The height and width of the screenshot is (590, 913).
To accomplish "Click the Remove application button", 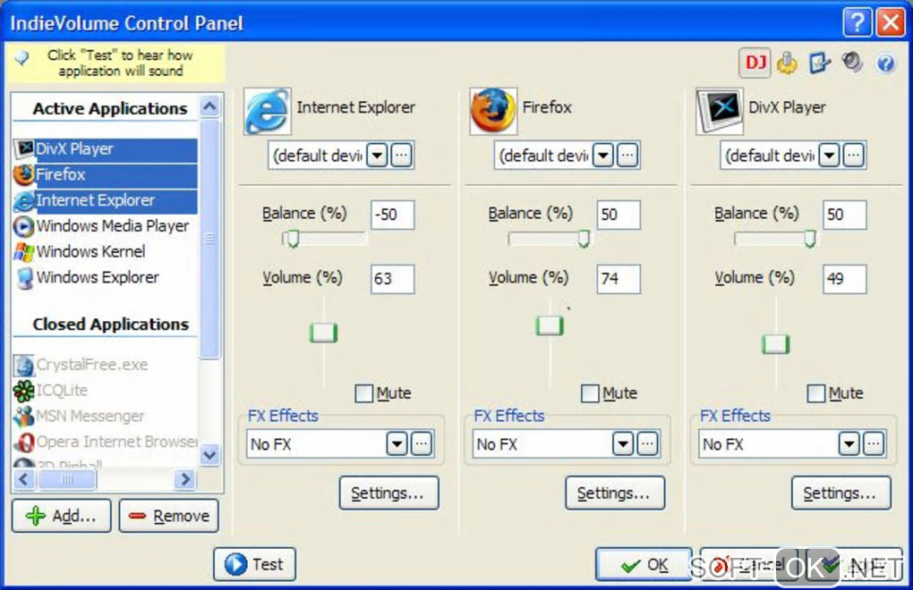I will coord(169,516).
